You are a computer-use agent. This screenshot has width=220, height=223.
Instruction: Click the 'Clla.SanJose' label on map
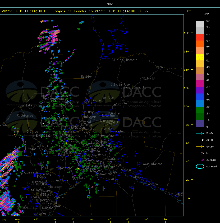(x=120, y=84)
